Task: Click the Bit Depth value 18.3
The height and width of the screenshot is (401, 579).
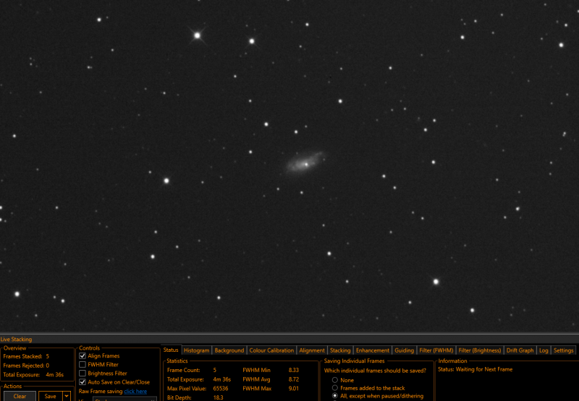Action: click(218, 397)
